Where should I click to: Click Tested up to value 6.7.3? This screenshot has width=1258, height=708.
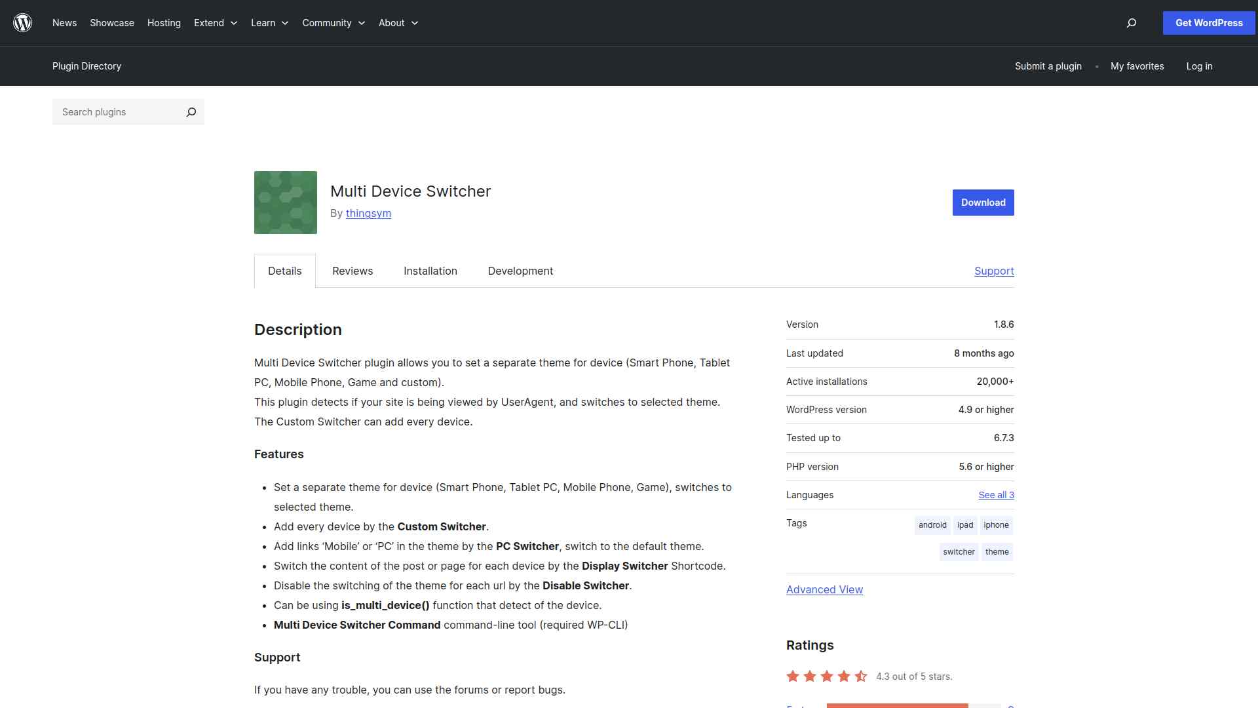coord(1004,438)
